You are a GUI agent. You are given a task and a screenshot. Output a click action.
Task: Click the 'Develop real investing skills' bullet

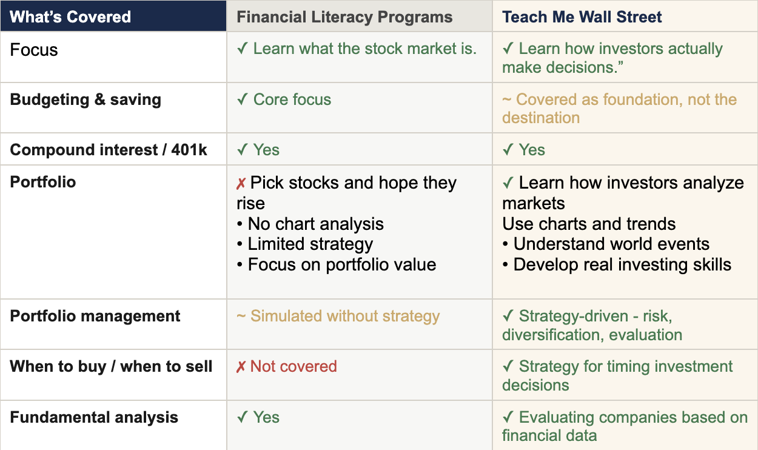[x=617, y=265]
